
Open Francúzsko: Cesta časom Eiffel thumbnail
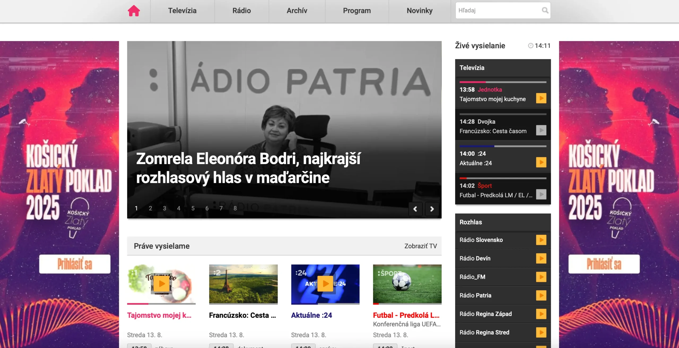[243, 284]
